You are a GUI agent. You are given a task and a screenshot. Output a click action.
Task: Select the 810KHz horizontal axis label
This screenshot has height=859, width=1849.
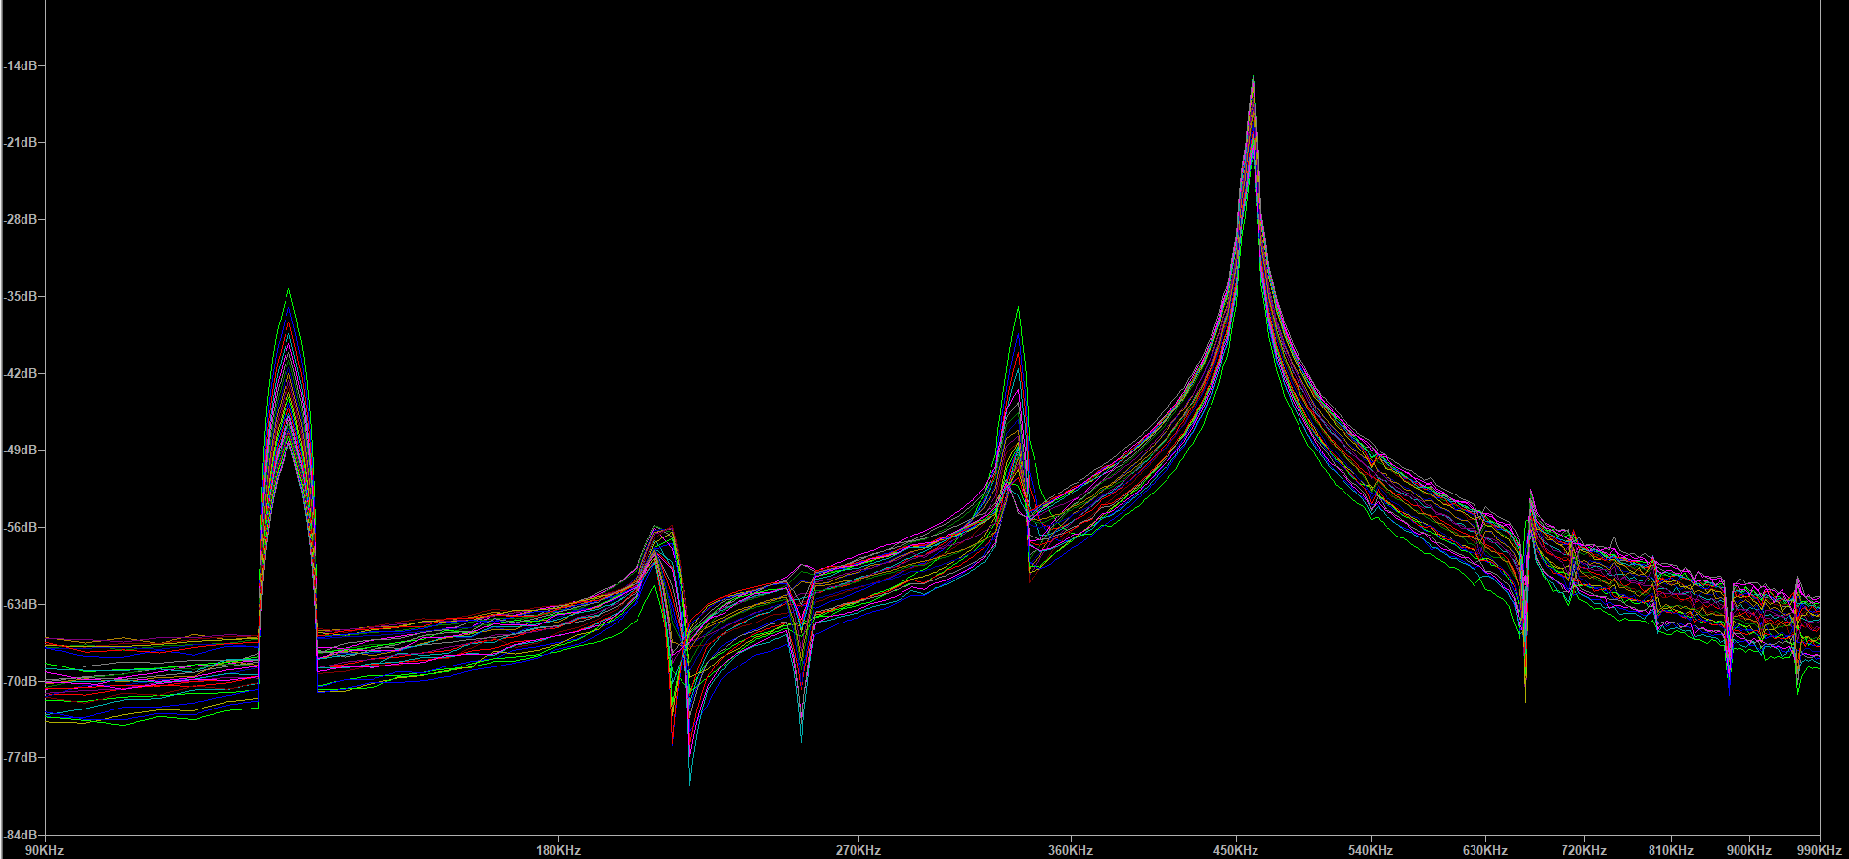tap(1671, 850)
